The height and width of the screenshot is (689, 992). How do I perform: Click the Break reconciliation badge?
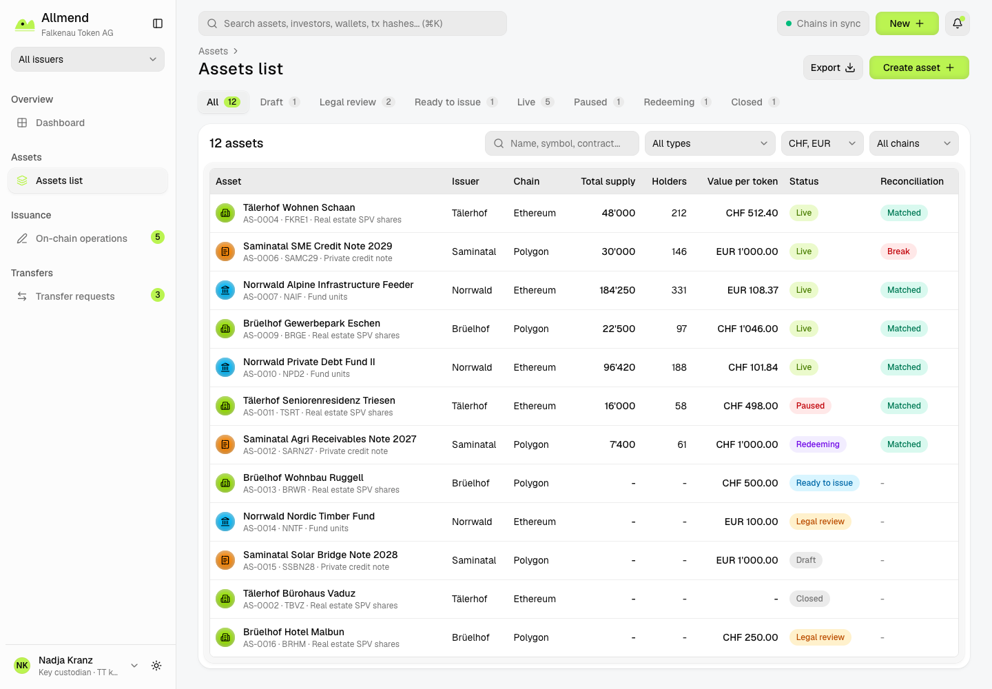coord(898,251)
